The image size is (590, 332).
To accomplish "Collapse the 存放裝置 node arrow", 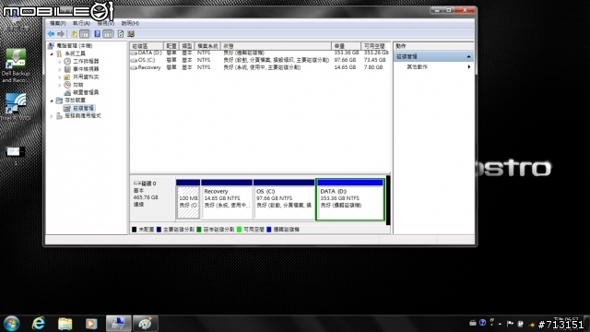I will [52, 101].
